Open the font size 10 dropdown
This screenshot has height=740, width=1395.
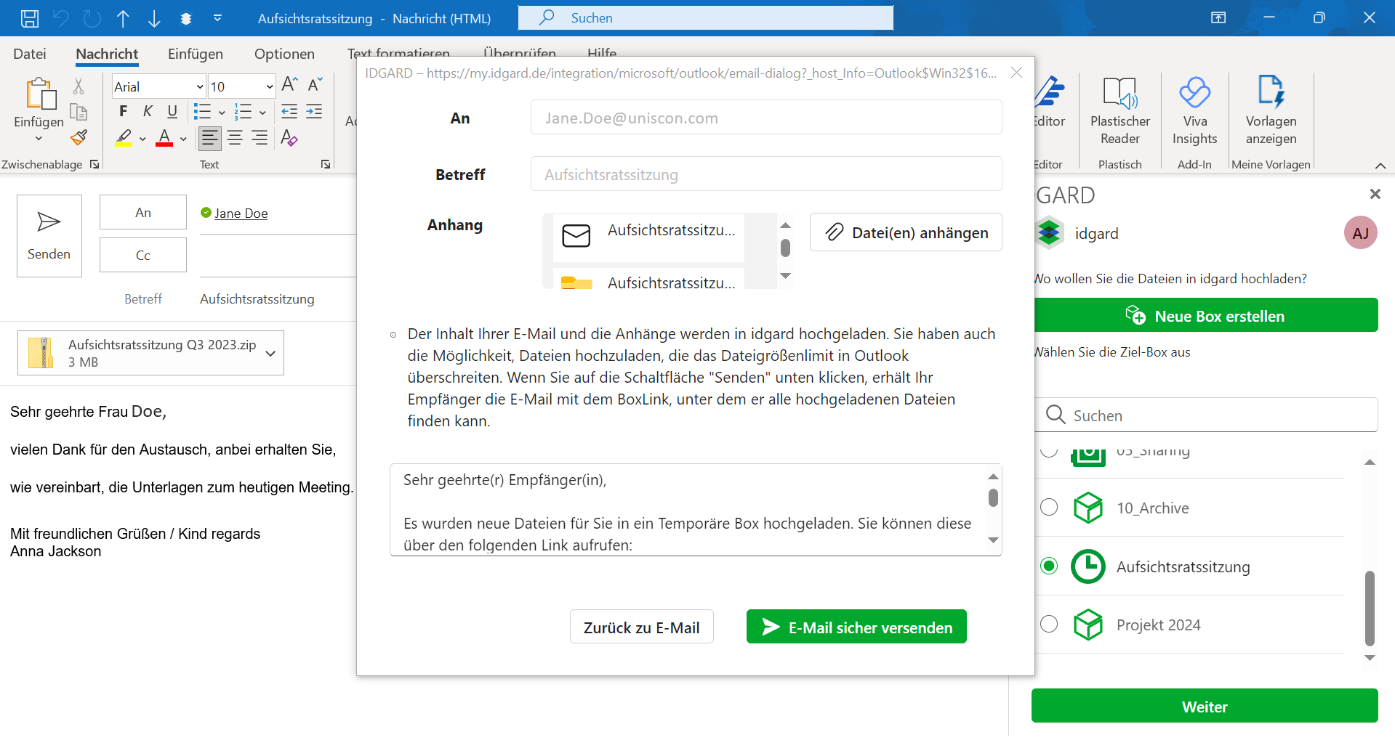pyautogui.click(x=269, y=86)
